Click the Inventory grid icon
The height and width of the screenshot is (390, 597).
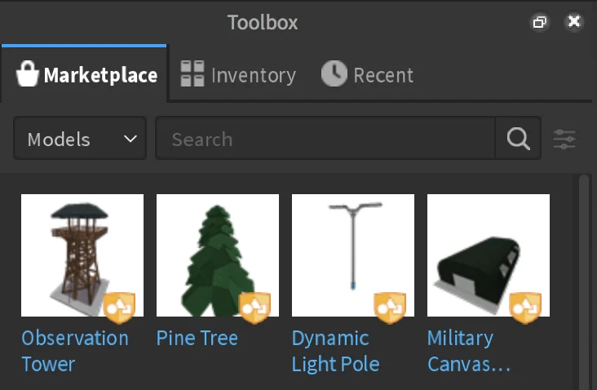pyautogui.click(x=192, y=74)
